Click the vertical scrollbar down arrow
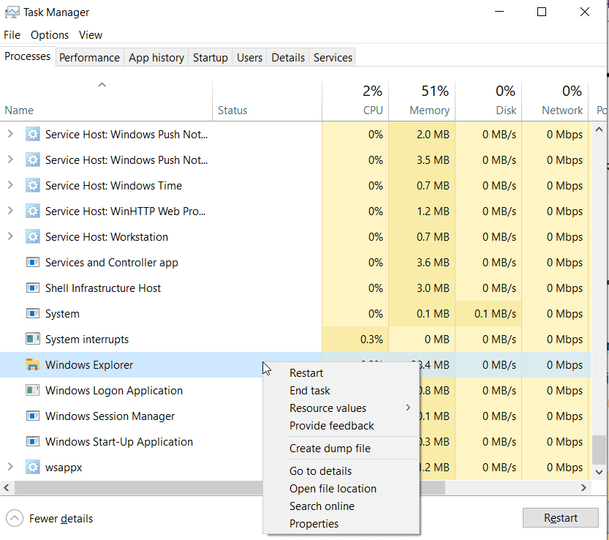 click(x=599, y=473)
